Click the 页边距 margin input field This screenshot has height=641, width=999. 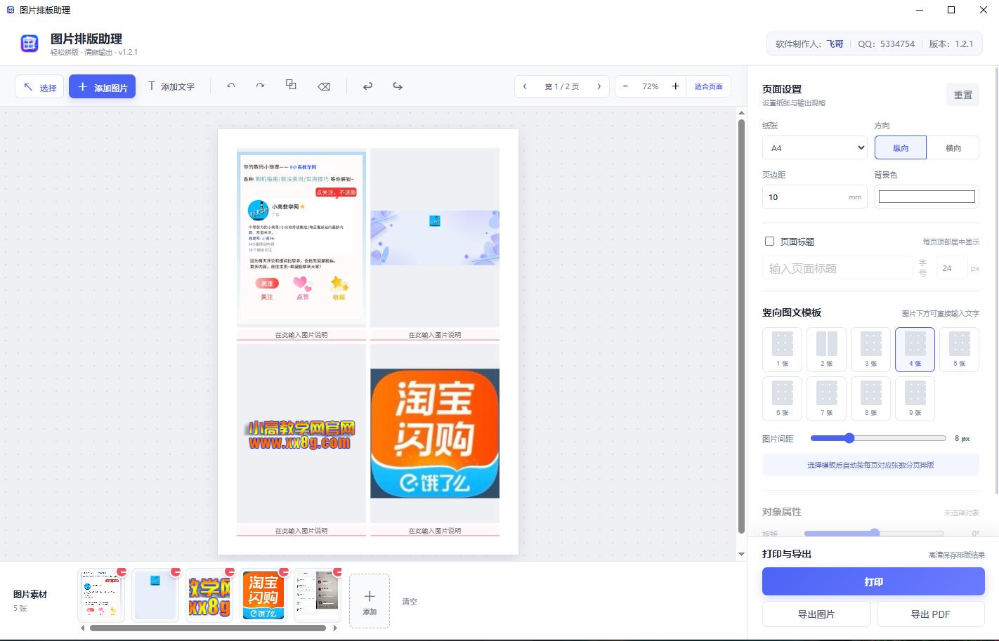tap(815, 197)
